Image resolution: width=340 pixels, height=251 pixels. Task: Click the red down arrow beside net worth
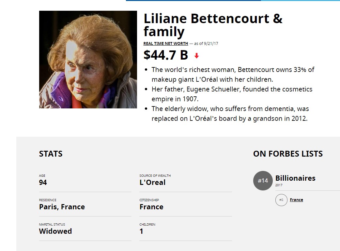196,56
